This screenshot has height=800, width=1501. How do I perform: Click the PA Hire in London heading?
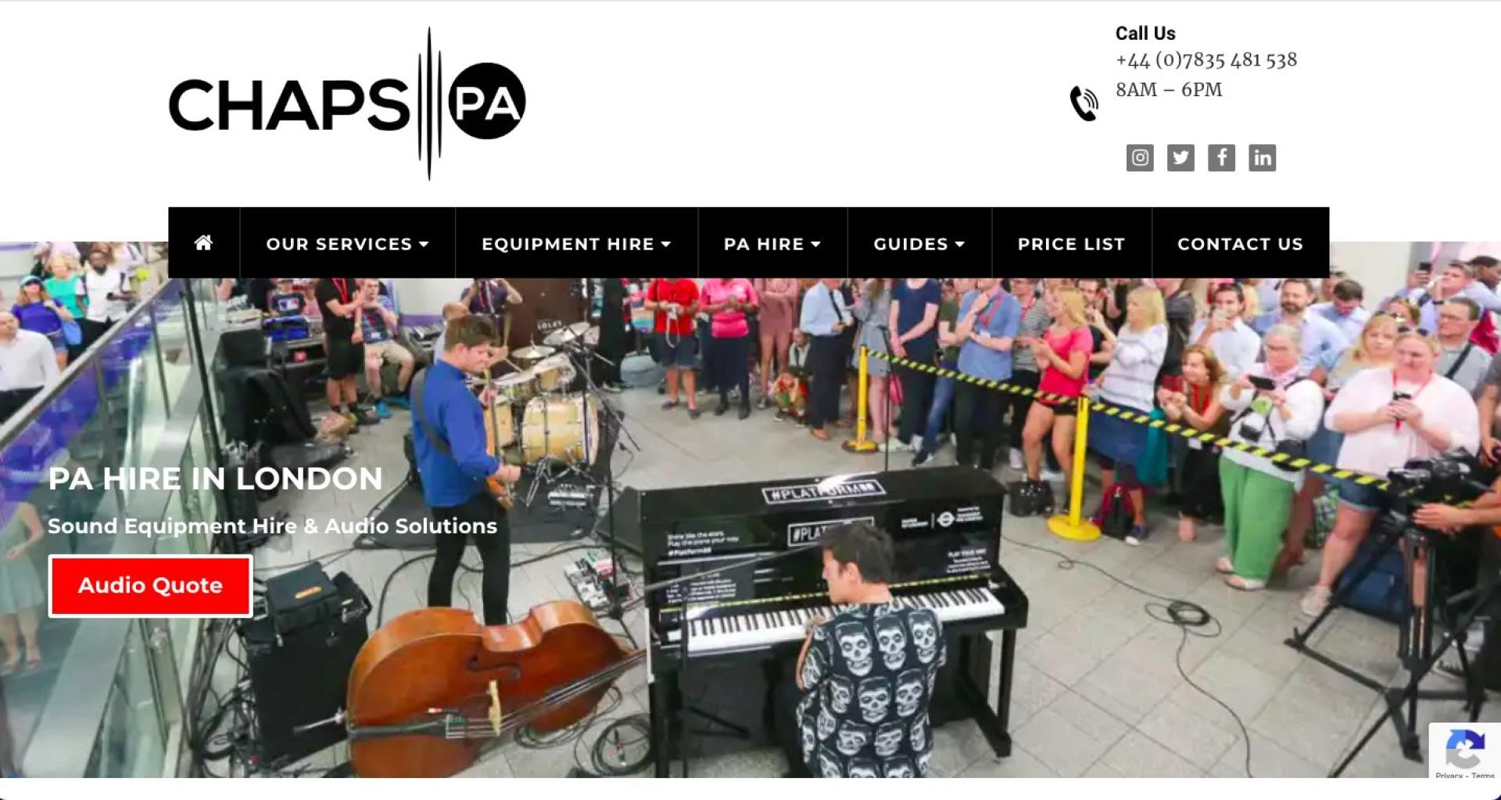[x=215, y=479]
